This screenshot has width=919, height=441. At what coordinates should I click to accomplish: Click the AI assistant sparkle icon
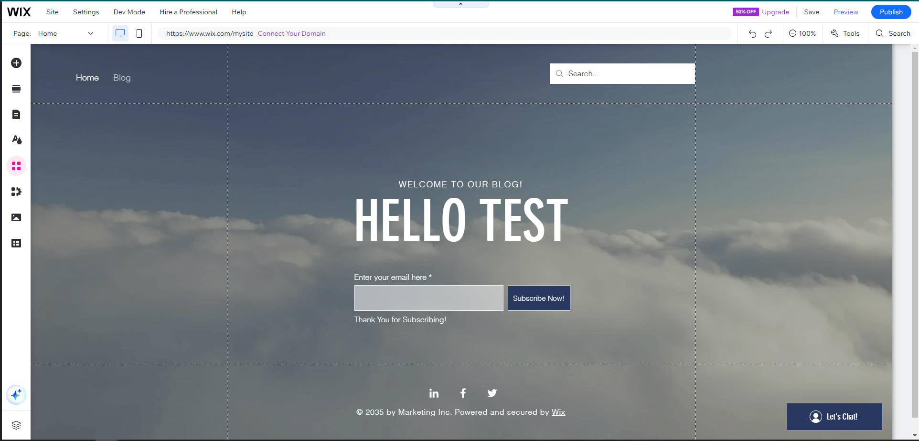16,395
